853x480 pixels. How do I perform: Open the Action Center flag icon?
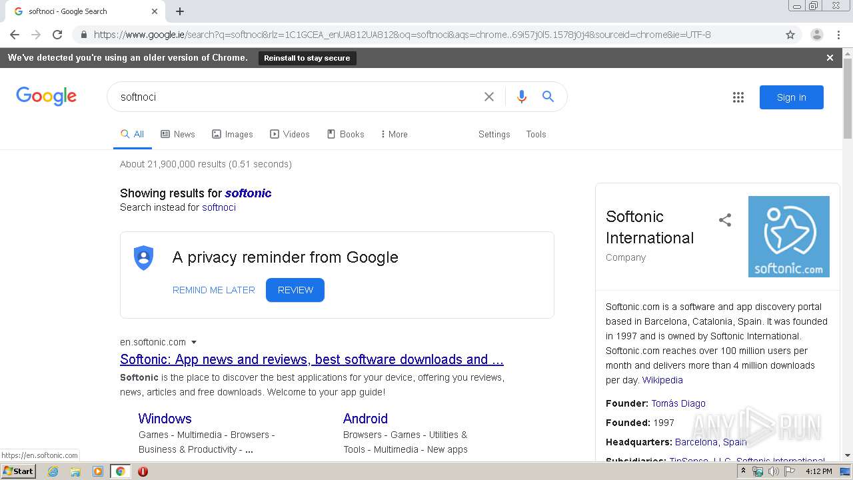click(x=790, y=471)
